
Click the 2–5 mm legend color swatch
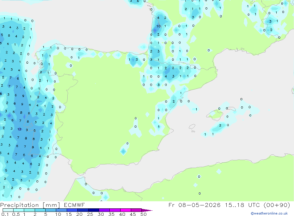40,210
